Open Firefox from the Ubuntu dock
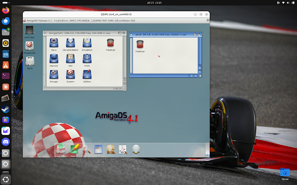297x185 pixels. click(6, 10)
